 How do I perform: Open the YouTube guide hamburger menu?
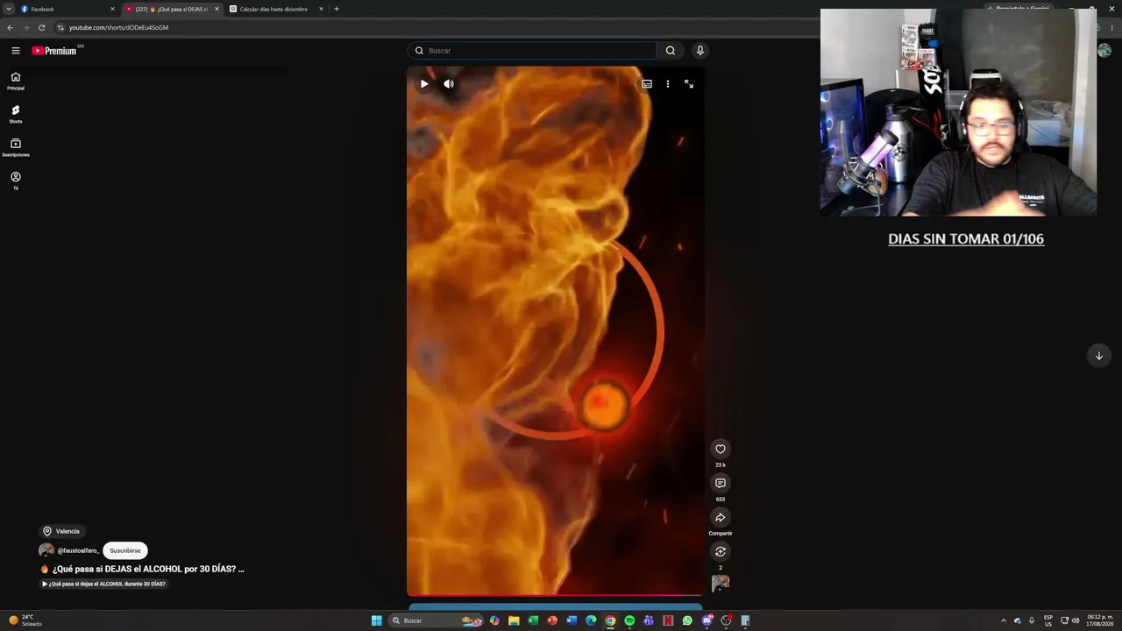15,51
